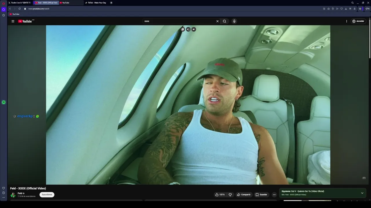Click the video skip overlay icon
This screenshot has width=371, height=208.
tap(194, 29)
